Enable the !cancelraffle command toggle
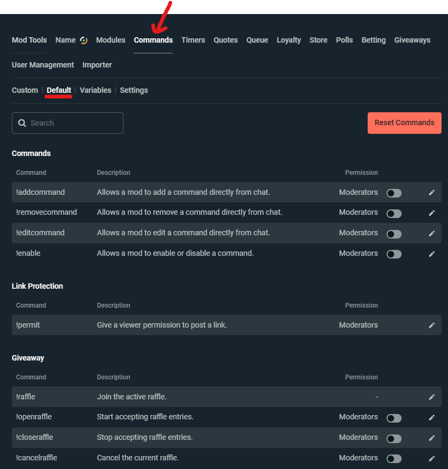448x469 pixels. click(394, 458)
